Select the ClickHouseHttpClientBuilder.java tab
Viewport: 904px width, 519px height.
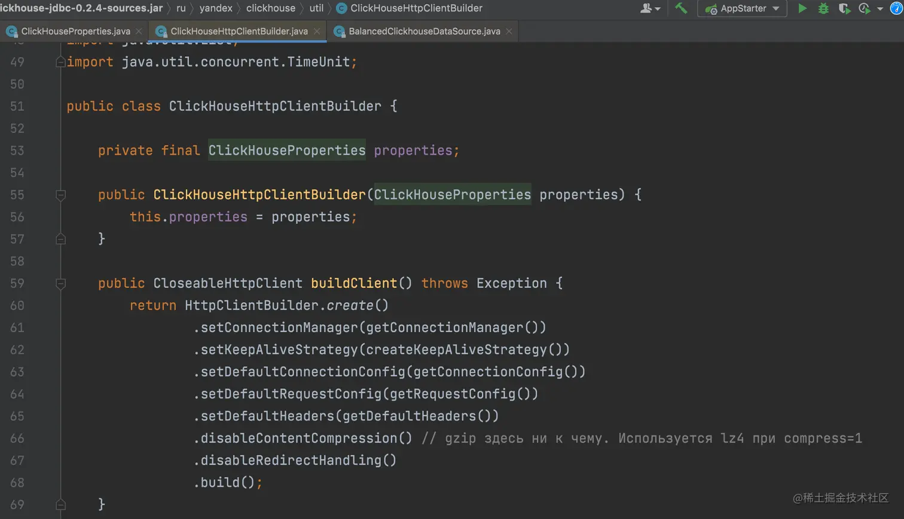click(x=238, y=31)
